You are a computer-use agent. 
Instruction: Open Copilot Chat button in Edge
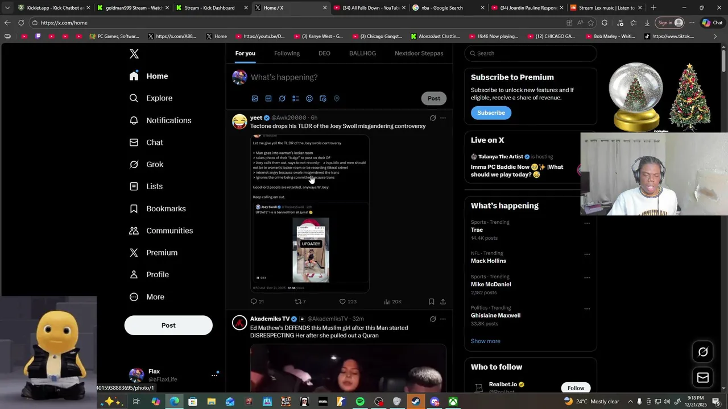click(712, 23)
